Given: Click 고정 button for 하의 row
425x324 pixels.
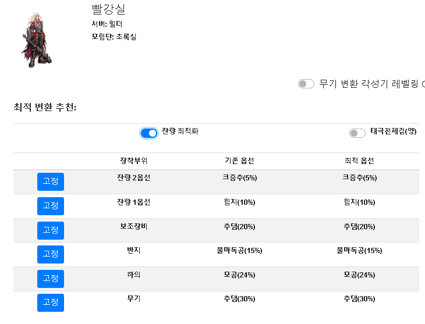Looking at the screenshot, I should [x=51, y=279].
